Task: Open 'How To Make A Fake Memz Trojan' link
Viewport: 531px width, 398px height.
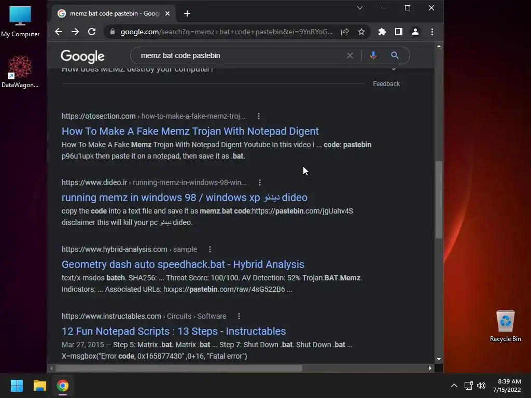Action: tap(190, 131)
